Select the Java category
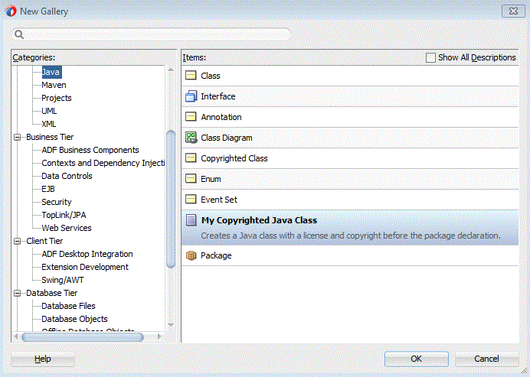The height and width of the screenshot is (377, 530). [51, 72]
